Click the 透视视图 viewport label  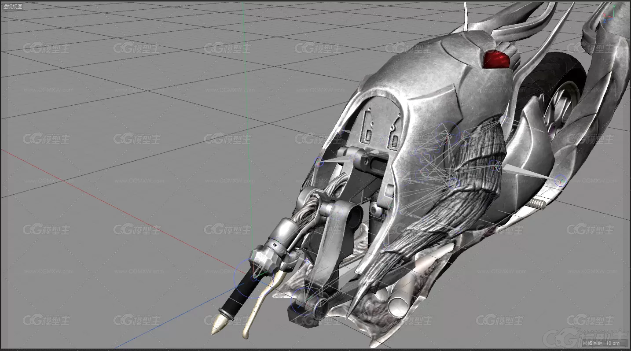[x=13, y=7]
